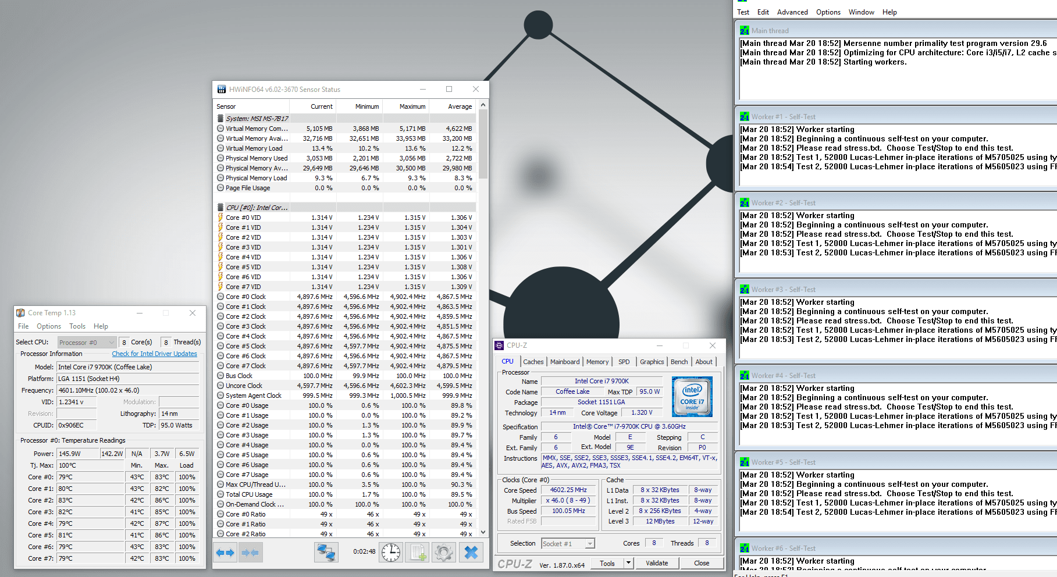1057x577 pixels.
Task: Click the lightning icon beside Core #0 VID
Action: pyautogui.click(x=220, y=218)
